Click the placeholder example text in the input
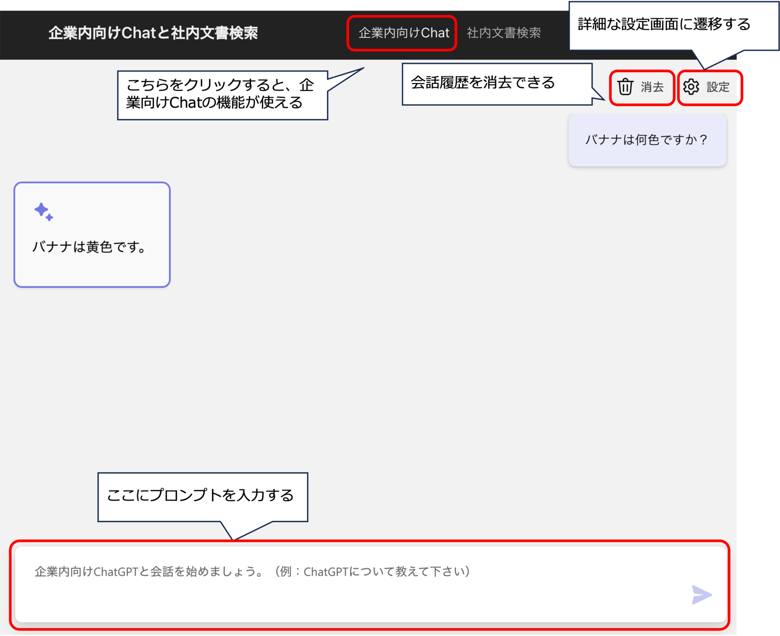This screenshot has width=780, height=636. tap(252, 572)
